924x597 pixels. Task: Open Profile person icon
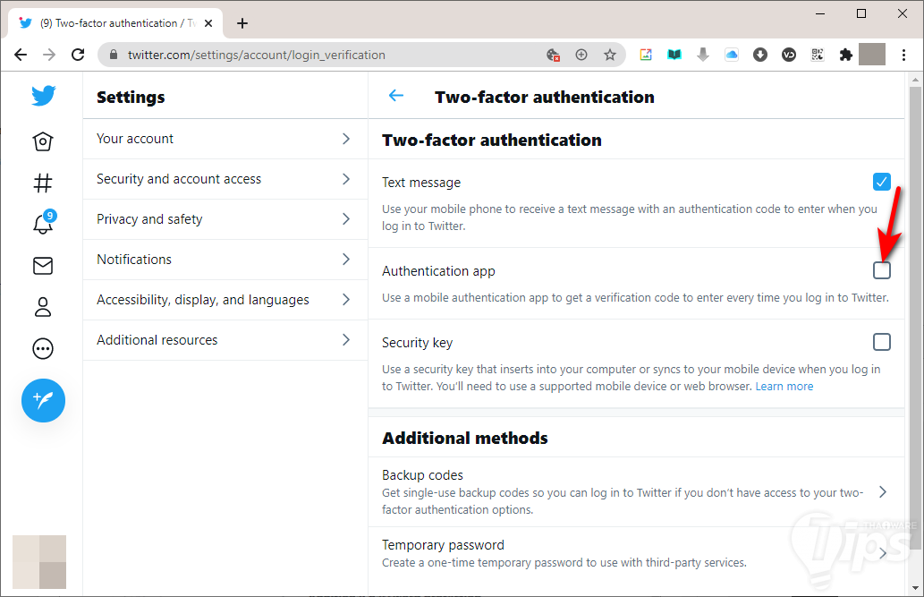(43, 307)
